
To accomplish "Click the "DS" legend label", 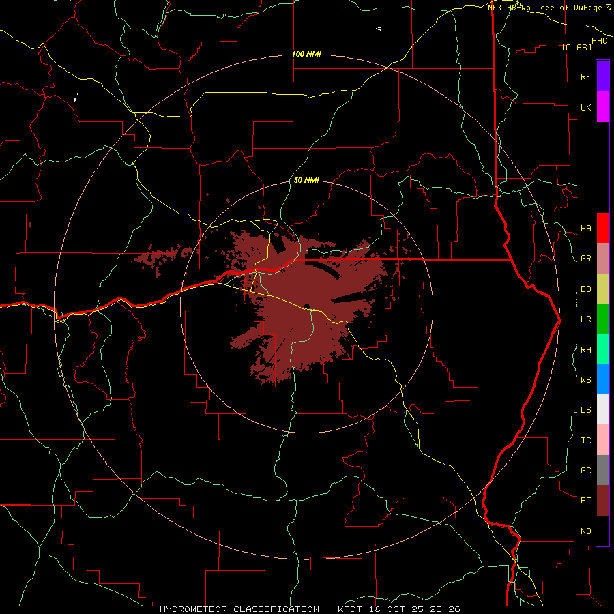I will [x=585, y=410].
